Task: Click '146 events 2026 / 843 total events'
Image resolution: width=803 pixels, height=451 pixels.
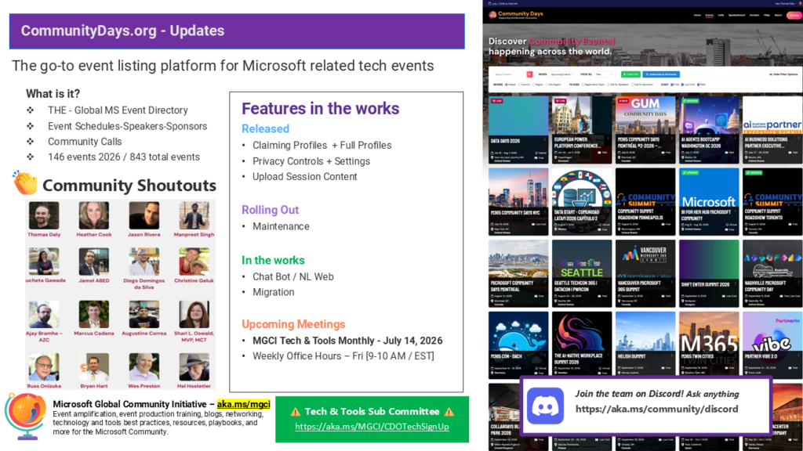Action: tap(124, 157)
